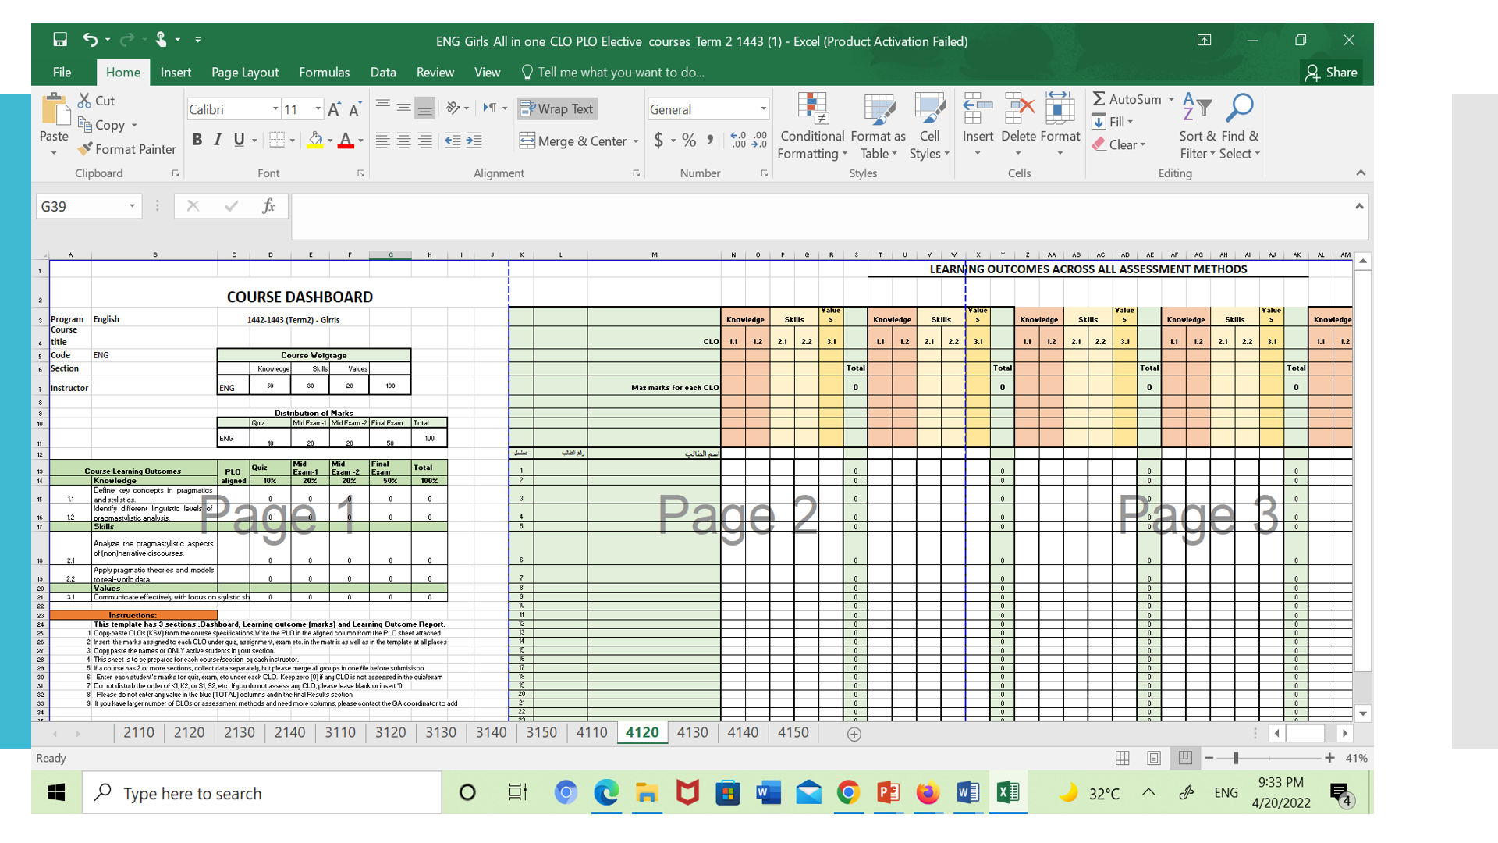Switch to sheet tab 4130
Image resolution: width=1498 pixels, height=843 pixels.
click(x=692, y=733)
